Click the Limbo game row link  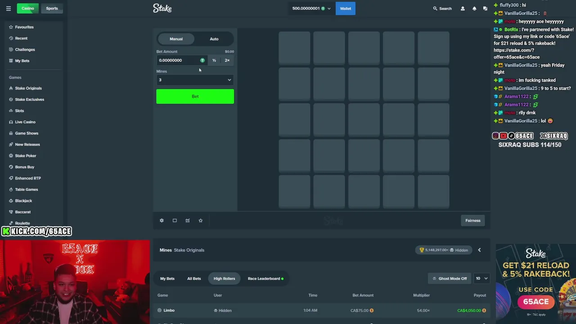tap(166, 310)
